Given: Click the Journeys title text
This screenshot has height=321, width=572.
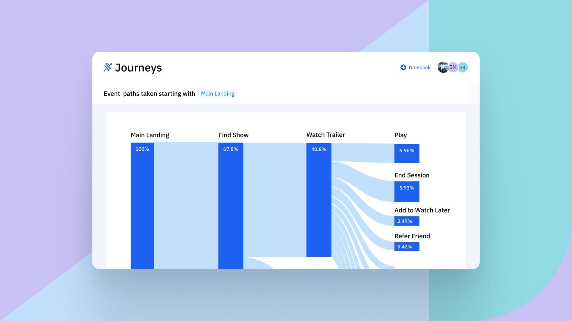Looking at the screenshot, I should click(x=138, y=68).
